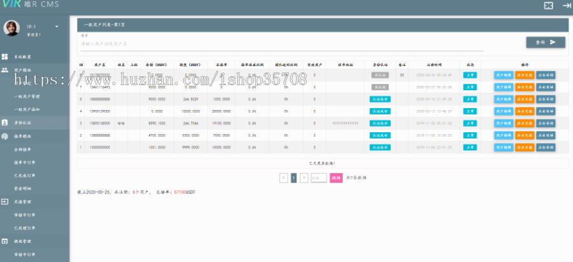Screen dimensions: 573x262
Task: Click the 接单模块 fingerprint icon
Action: [5, 136]
